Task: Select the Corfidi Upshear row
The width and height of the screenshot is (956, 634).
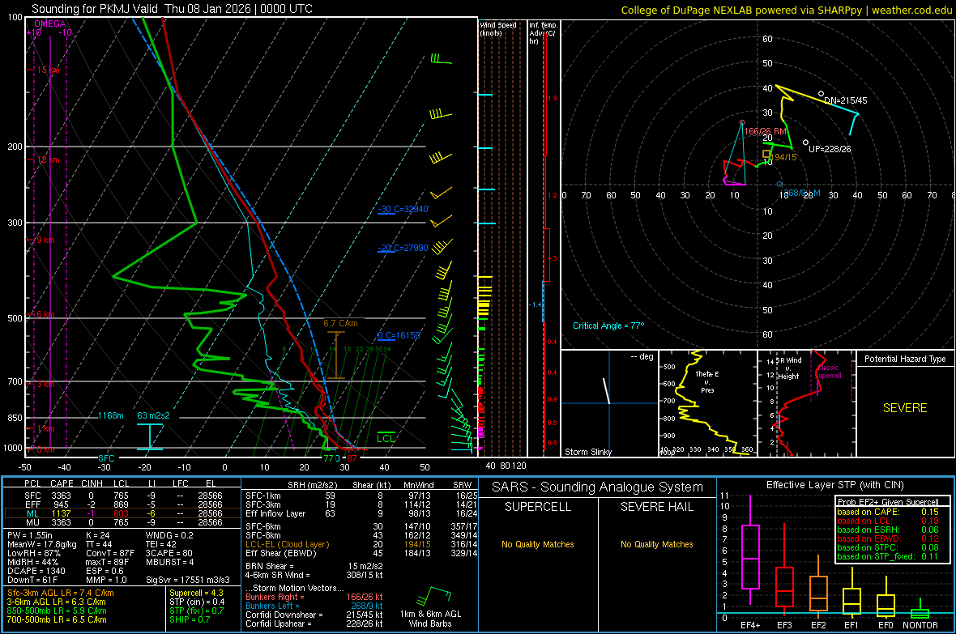Action: pyautogui.click(x=314, y=623)
